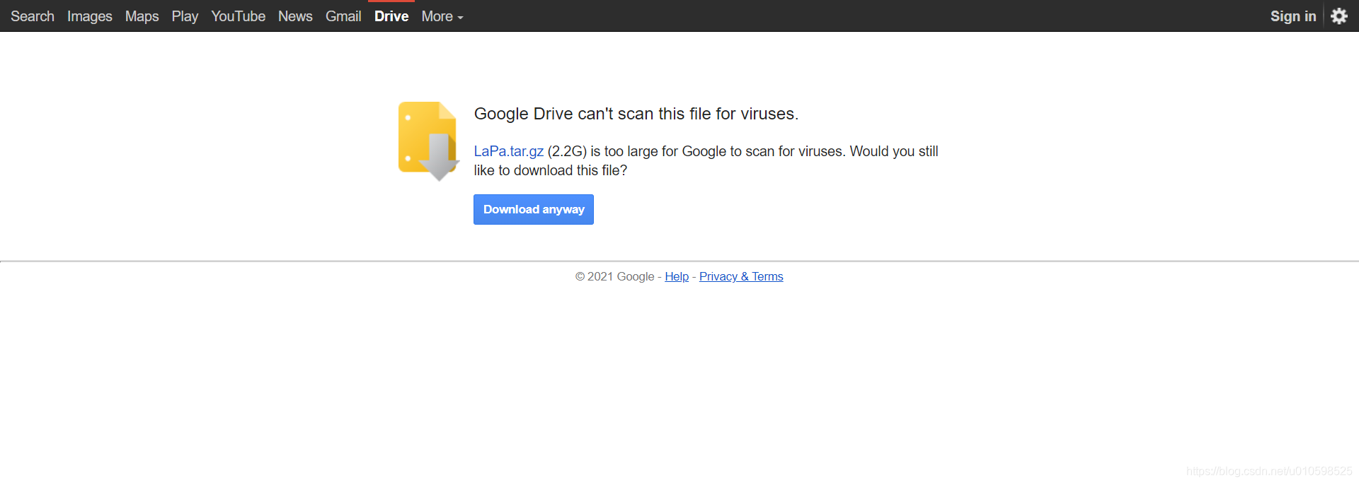The image size is (1359, 484).
Task: Select Play in the navigation bar
Action: [185, 16]
